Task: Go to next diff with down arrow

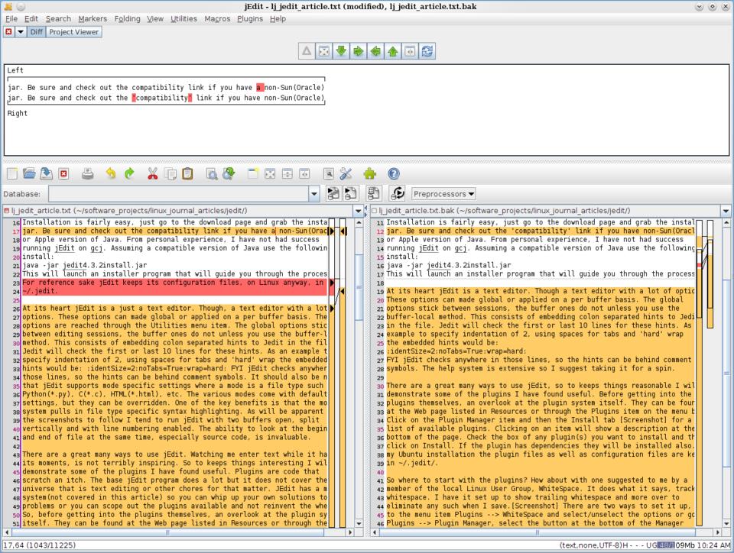Action: coord(340,51)
